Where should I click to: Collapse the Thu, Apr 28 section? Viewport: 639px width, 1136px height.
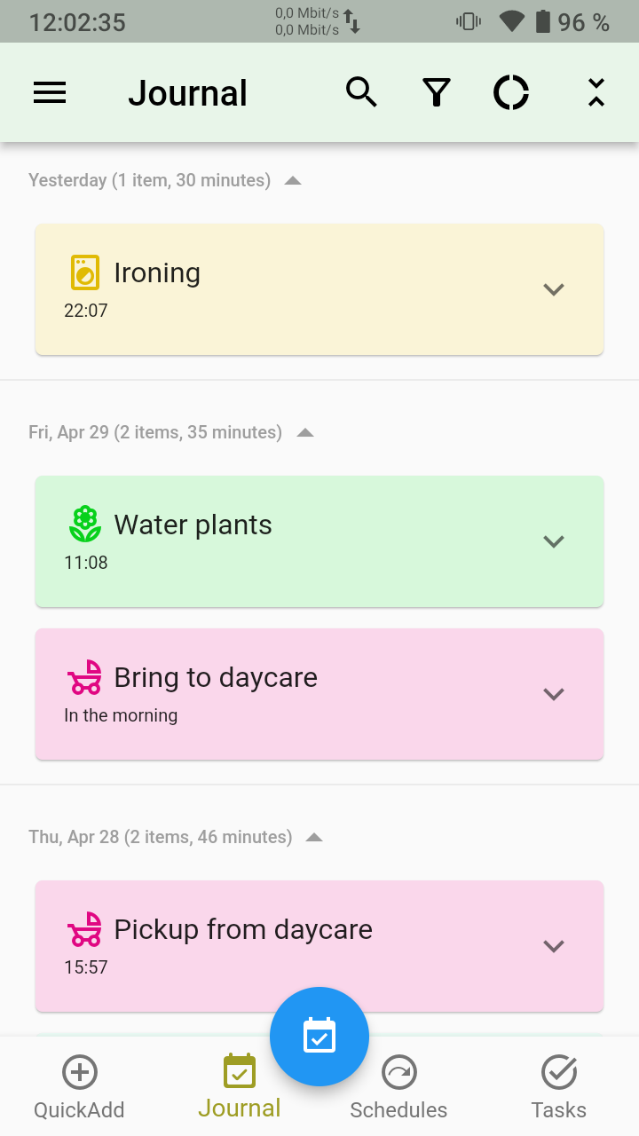pos(314,838)
